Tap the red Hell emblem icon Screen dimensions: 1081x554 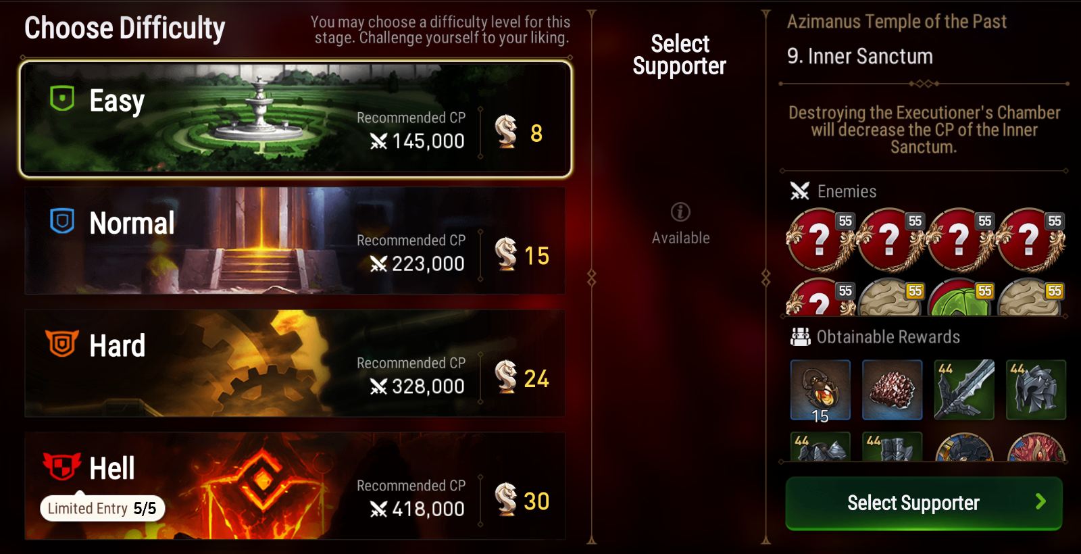61,465
